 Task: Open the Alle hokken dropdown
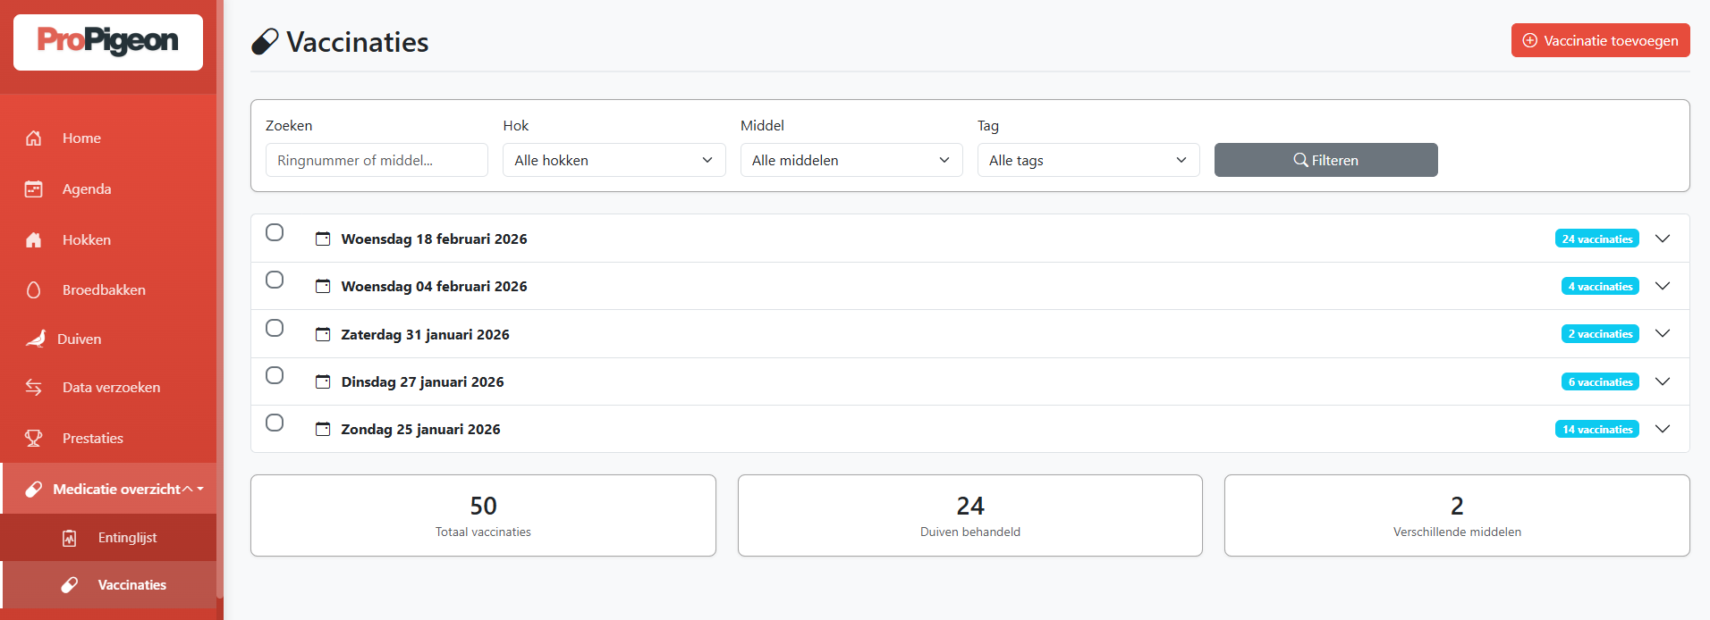pyautogui.click(x=614, y=160)
